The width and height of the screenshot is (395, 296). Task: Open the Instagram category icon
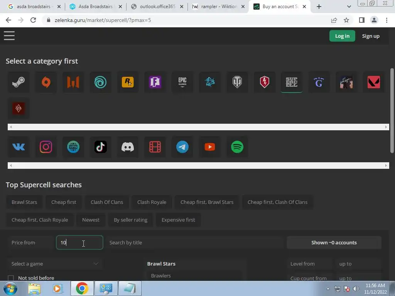pyautogui.click(x=46, y=147)
